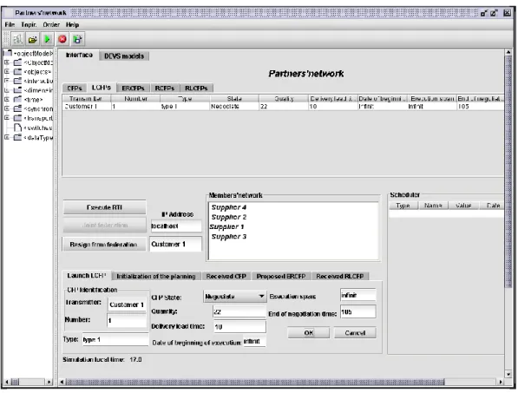Viewport: 518px width, 393px height.
Task: Click the Cancel button
Action: 355,332
